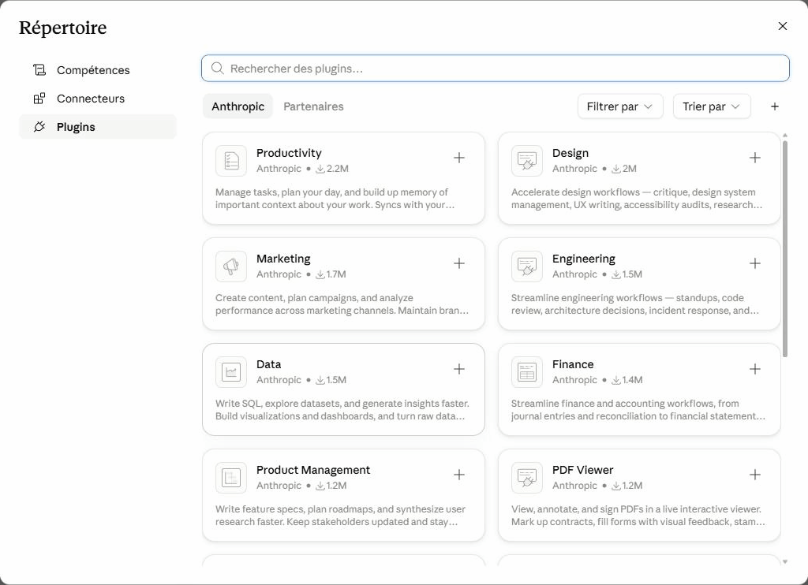Add the Design plugin with its plus icon
Viewport: 808px width, 585px height.
pyautogui.click(x=754, y=158)
